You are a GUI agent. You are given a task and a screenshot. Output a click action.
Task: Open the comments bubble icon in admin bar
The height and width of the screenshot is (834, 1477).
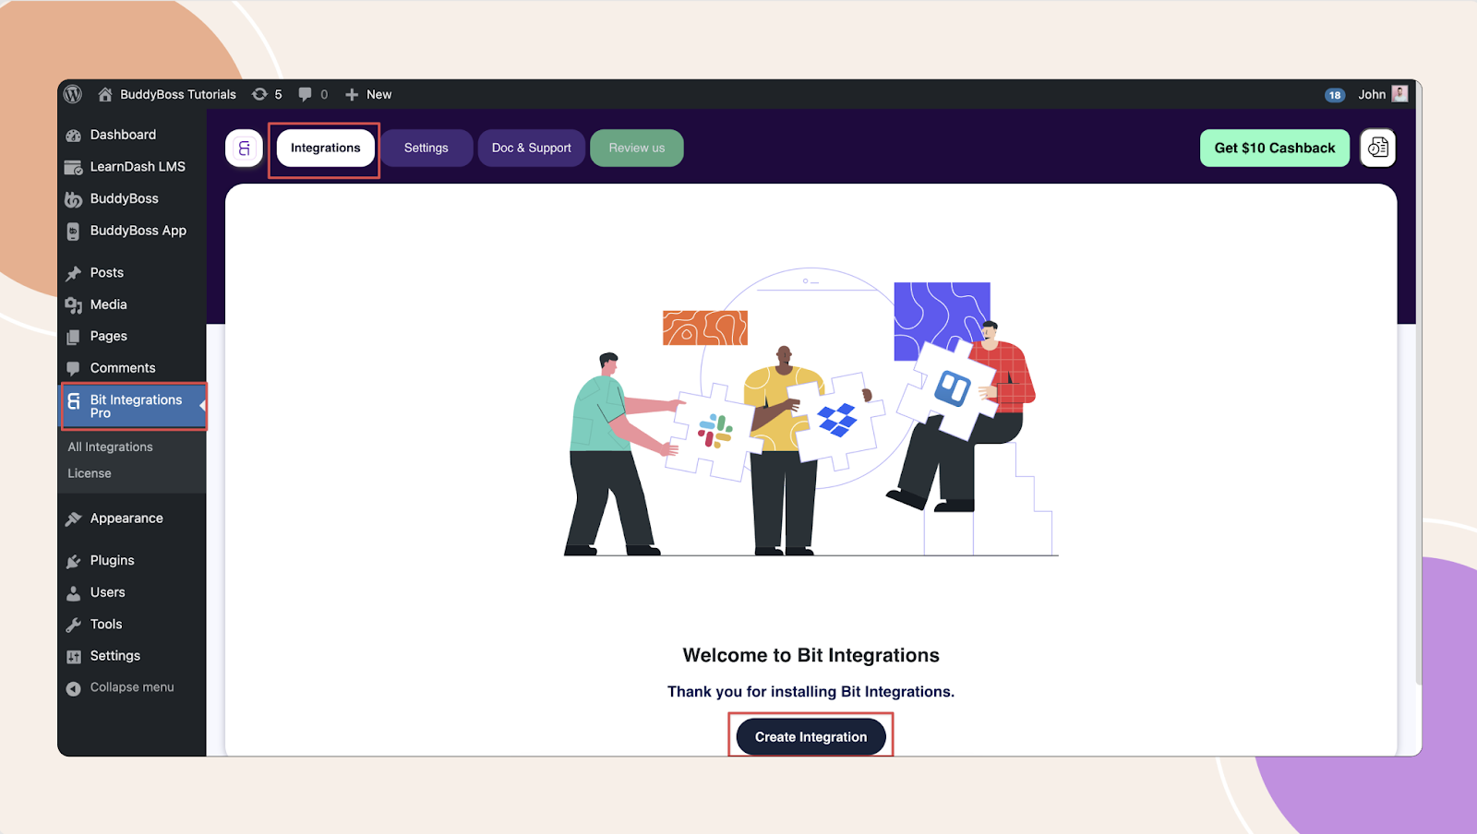(x=305, y=94)
